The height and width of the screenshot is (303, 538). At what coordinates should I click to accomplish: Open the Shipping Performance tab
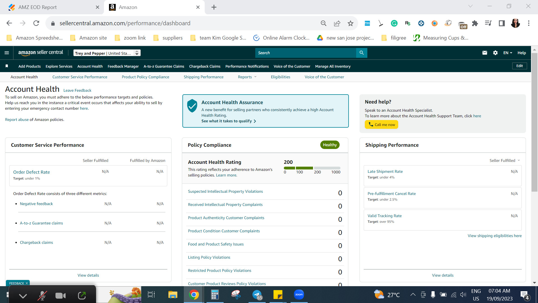[203, 77]
